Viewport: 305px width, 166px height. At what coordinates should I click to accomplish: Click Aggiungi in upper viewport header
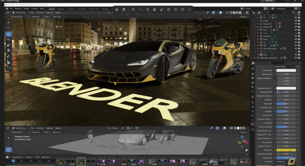[x=49, y=12]
